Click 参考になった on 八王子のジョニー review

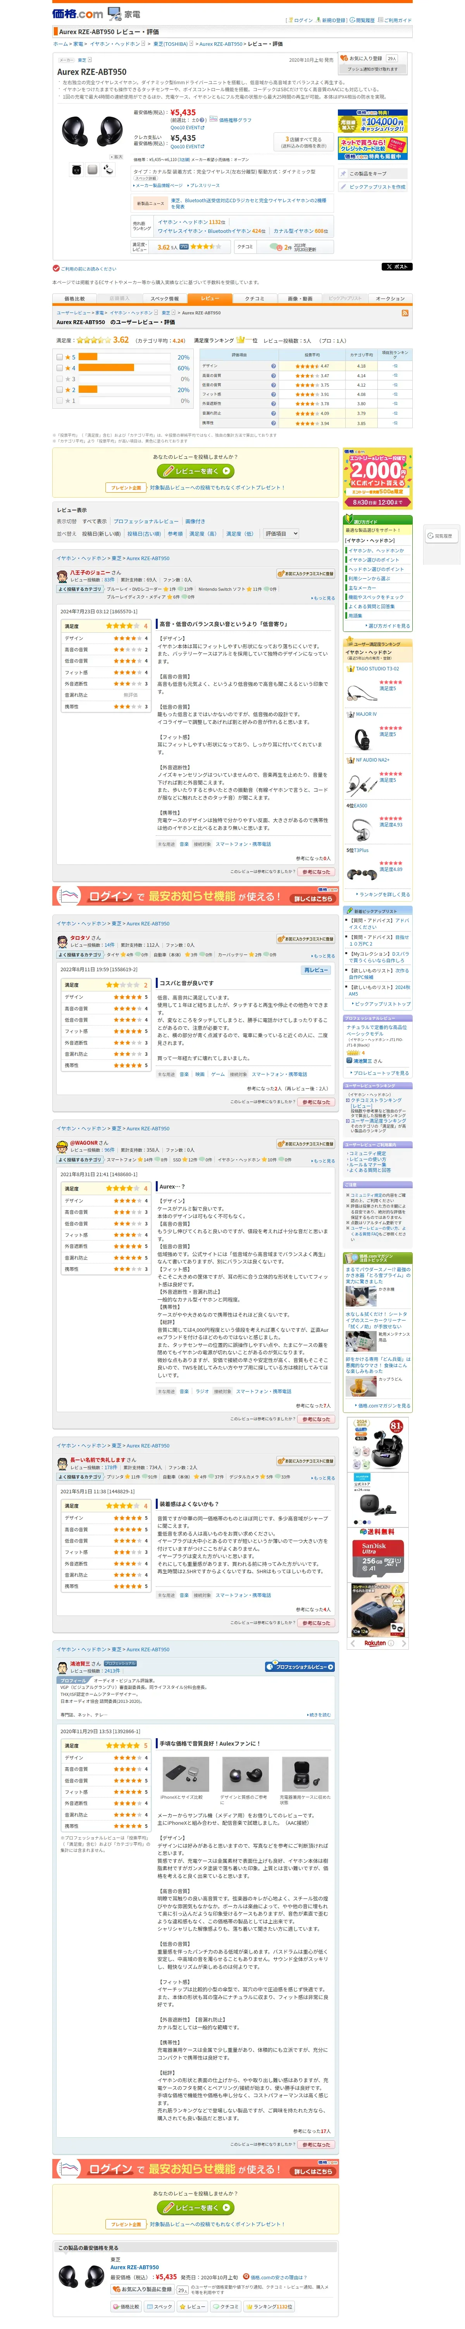(x=316, y=871)
